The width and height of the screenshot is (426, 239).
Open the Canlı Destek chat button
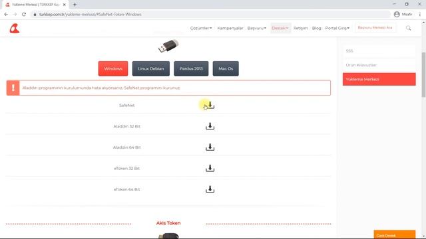click(395, 235)
